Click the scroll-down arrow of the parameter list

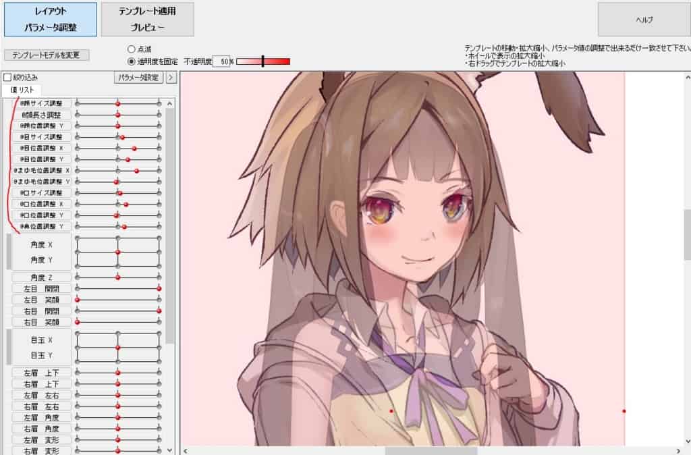point(171,450)
